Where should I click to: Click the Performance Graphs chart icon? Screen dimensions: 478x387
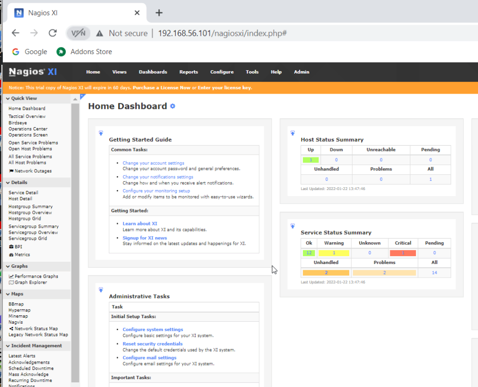tap(11, 276)
